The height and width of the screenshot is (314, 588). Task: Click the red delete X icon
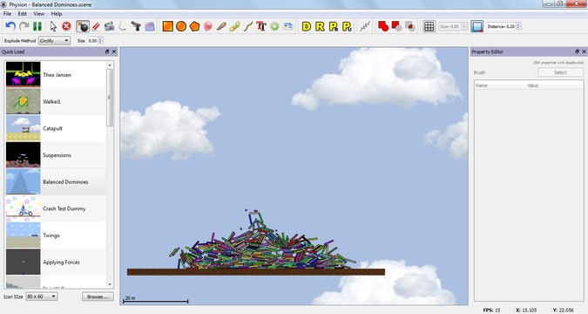tap(66, 26)
